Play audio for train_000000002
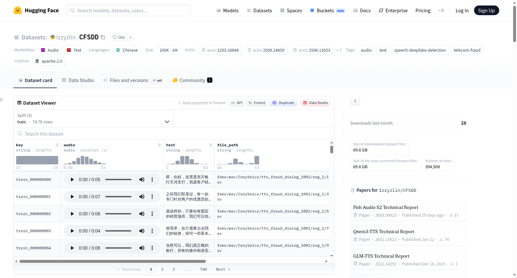Viewport: 517px width, 278px height. pyautogui.click(x=72, y=214)
